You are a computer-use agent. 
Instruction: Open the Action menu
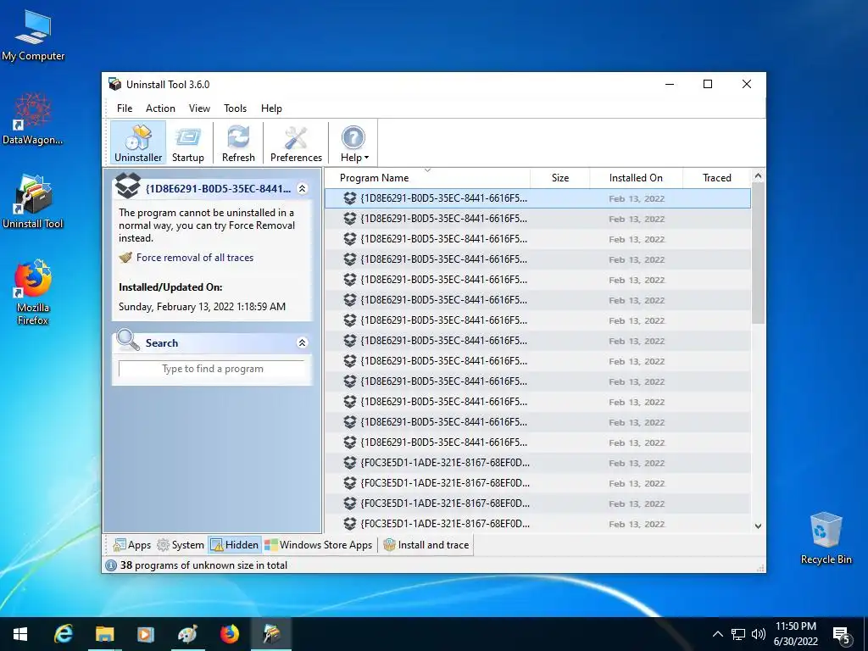click(x=160, y=108)
